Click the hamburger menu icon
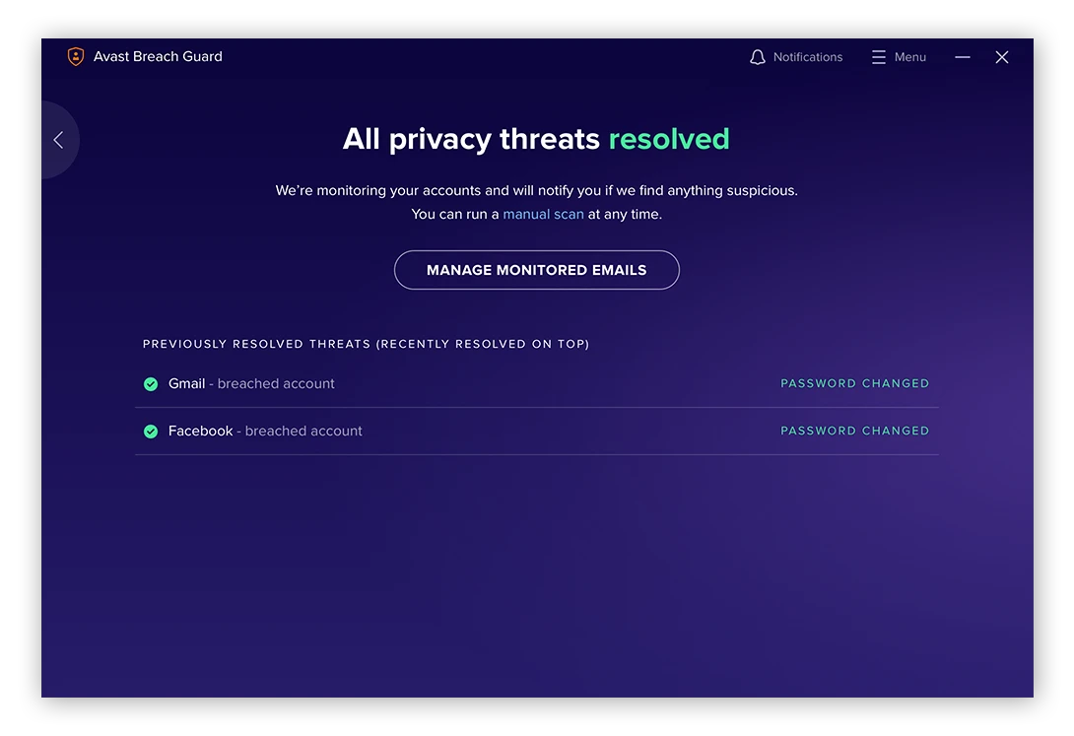1074x736 pixels. coord(878,56)
